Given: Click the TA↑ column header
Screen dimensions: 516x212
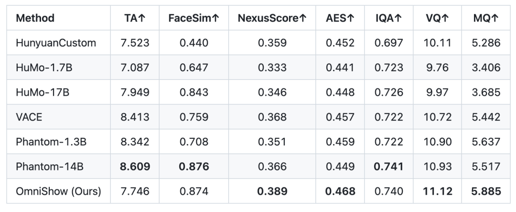Looking at the screenshot, I should click(135, 18).
